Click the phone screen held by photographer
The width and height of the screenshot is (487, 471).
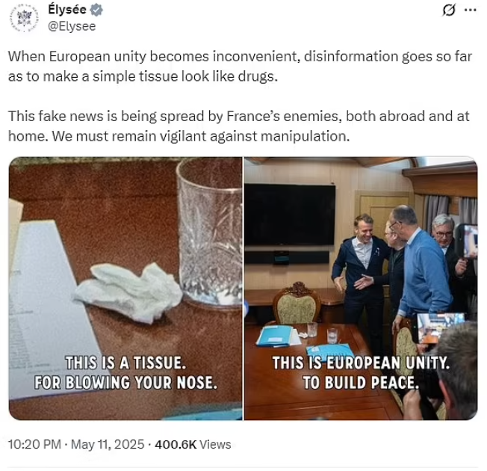pyautogui.click(x=441, y=327)
